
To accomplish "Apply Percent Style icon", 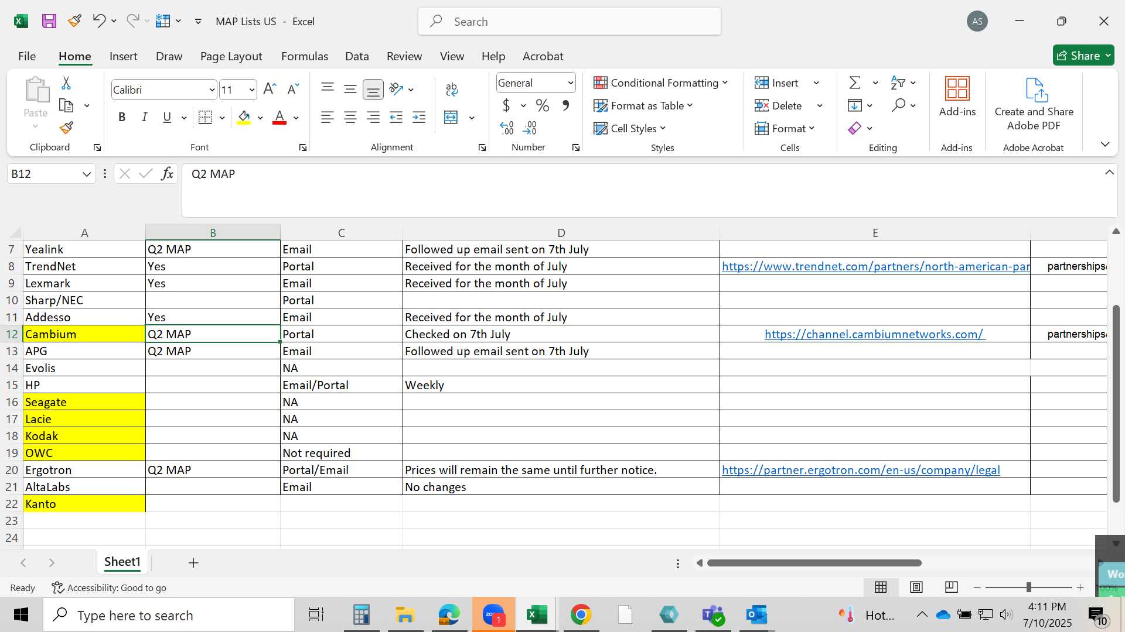I will click(x=543, y=105).
